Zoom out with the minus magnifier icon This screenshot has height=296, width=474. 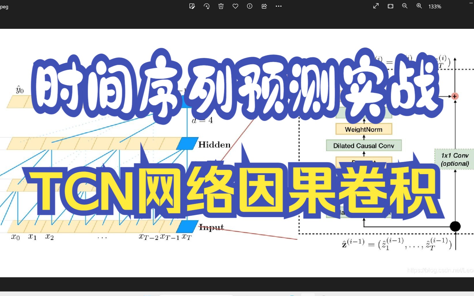click(405, 6)
